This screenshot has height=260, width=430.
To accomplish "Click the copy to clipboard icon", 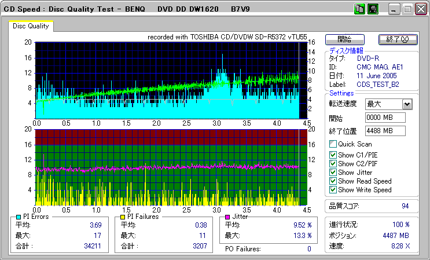I will (359, 9).
